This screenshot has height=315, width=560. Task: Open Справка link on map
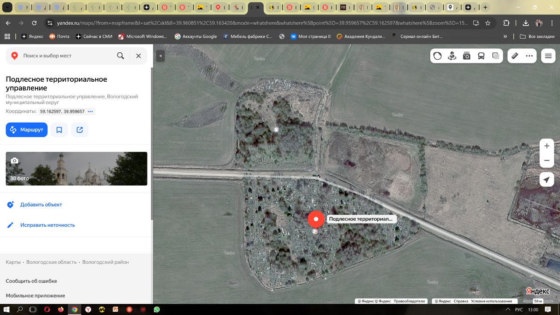pos(461,301)
